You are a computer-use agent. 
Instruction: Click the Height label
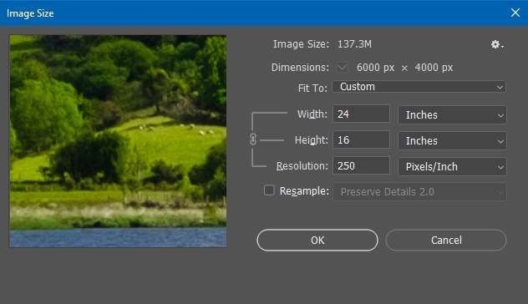pos(311,139)
